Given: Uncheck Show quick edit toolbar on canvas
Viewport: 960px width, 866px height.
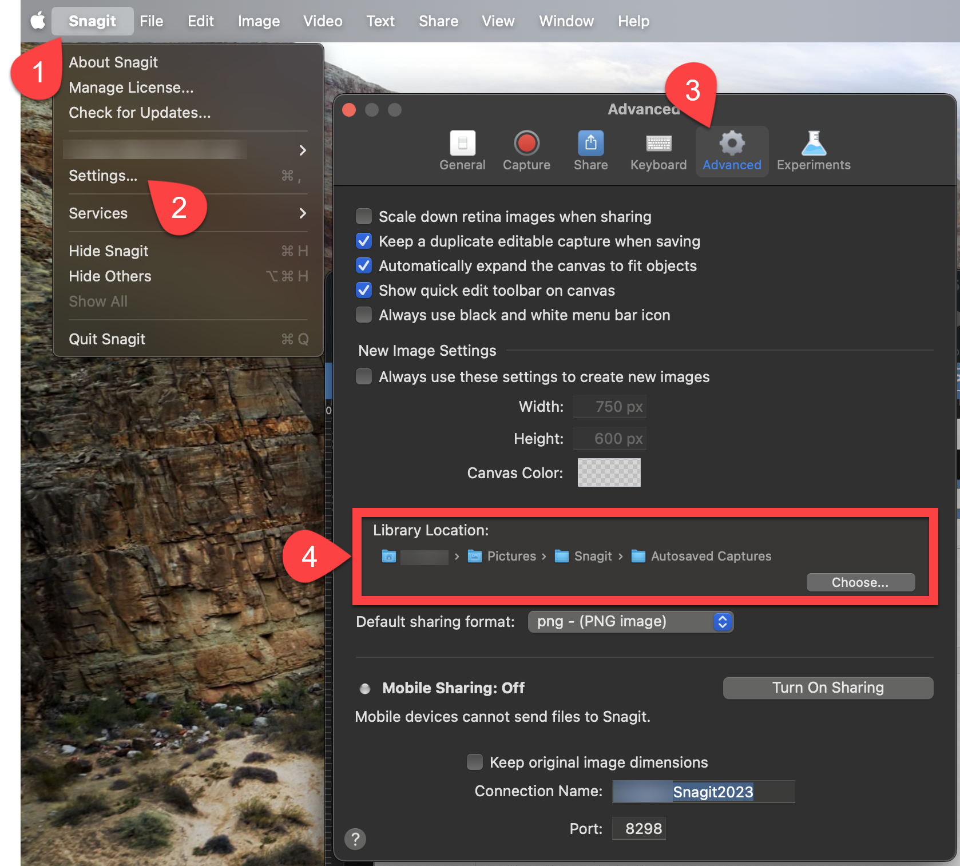Looking at the screenshot, I should 364,291.
